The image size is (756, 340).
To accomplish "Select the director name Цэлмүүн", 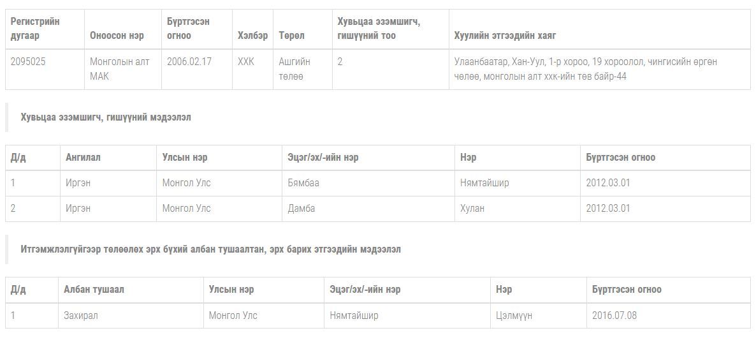I will pos(514,316).
